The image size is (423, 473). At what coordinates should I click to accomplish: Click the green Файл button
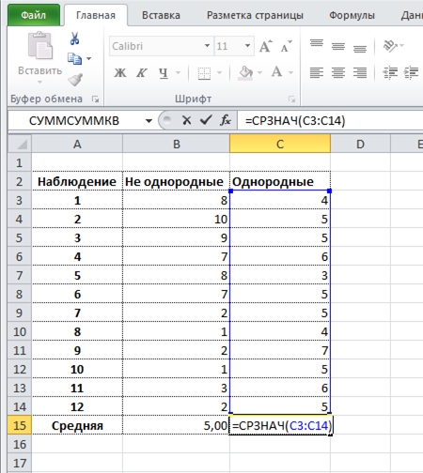click(x=34, y=15)
